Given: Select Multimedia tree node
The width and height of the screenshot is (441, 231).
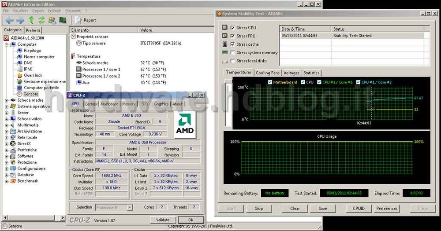Looking at the screenshot, I should (x=28, y=125).
